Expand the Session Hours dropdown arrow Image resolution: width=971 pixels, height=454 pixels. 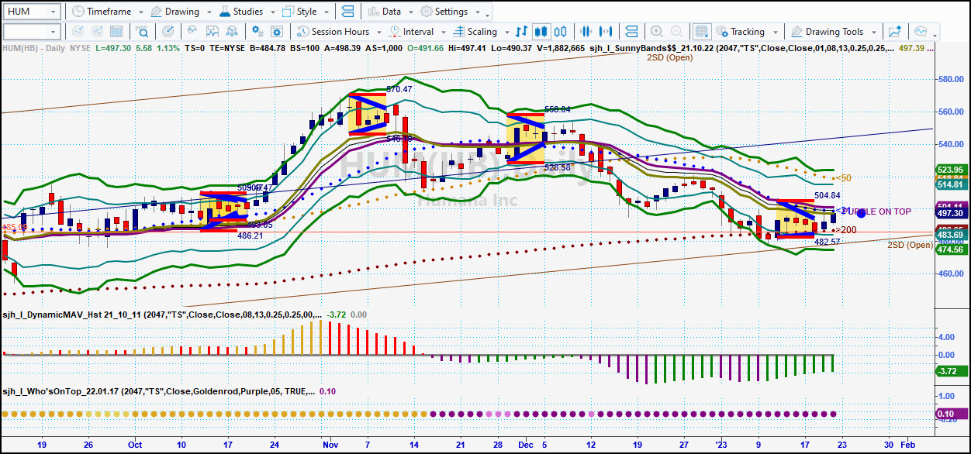[x=378, y=33]
